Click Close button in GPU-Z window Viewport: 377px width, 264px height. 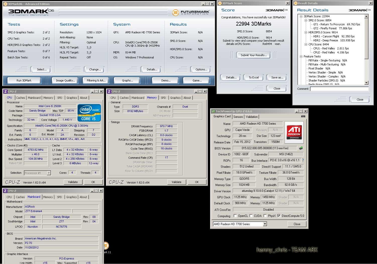point(297,224)
